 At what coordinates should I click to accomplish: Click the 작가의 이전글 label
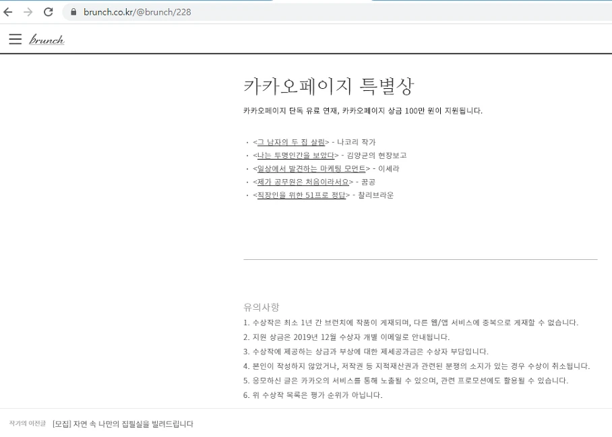(28, 424)
